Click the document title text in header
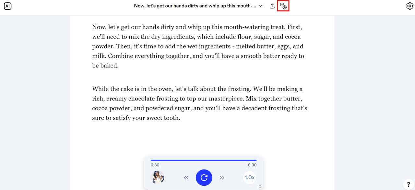This screenshot has width=415, height=190. 195,6
